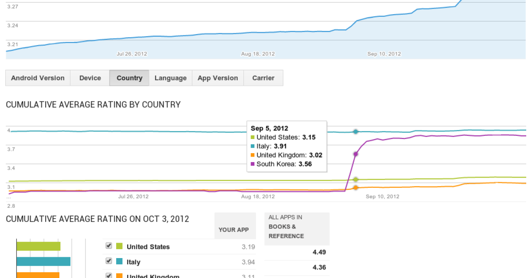Screen dimensions: 532x278
Task: Open the Device tab
Action: point(90,78)
